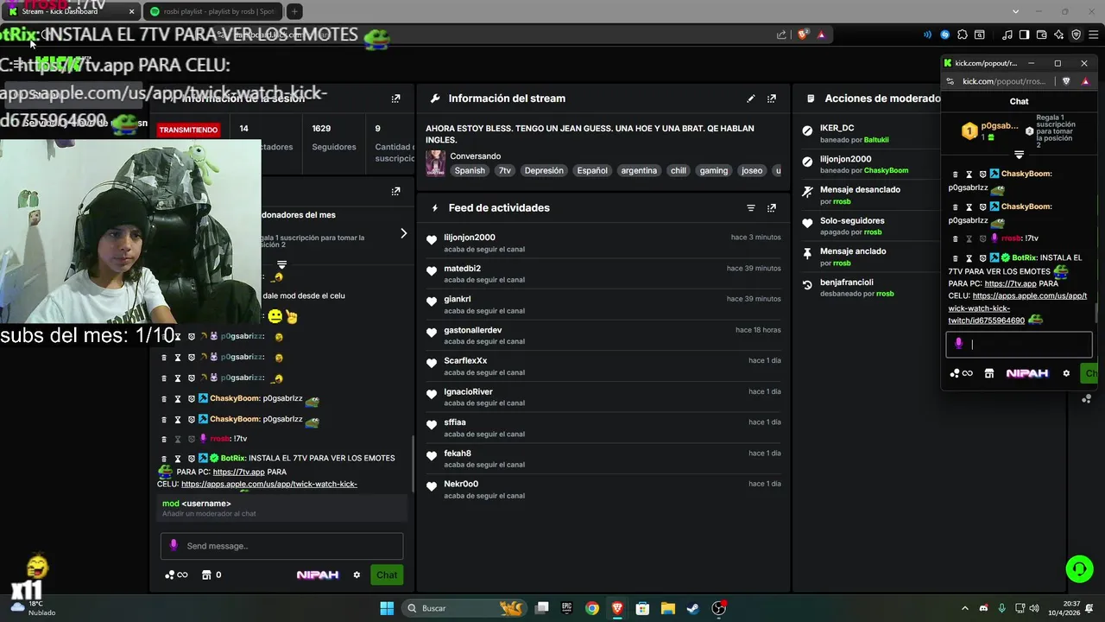Timeout ChaskyBoom's second dashboard chat message user
The image size is (1105, 622).
(x=178, y=420)
